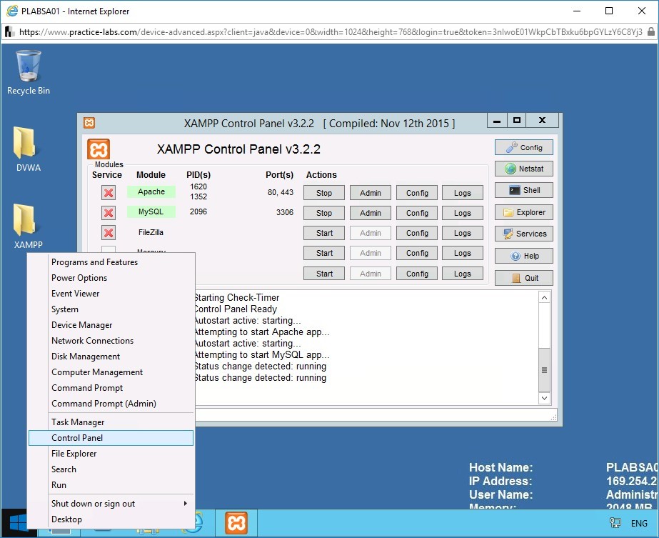
Task: Launch Netstat from the side panel
Action: (x=523, y=169)
